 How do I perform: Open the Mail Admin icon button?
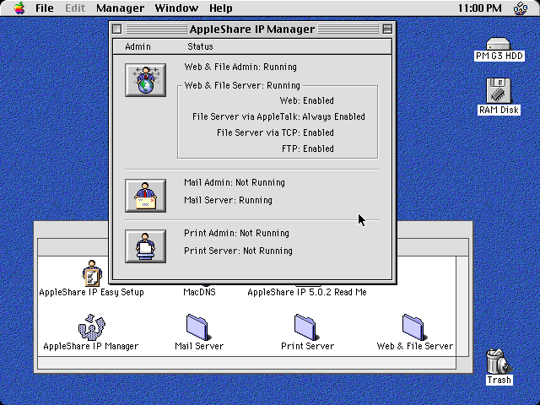click(x=145, y=196)
